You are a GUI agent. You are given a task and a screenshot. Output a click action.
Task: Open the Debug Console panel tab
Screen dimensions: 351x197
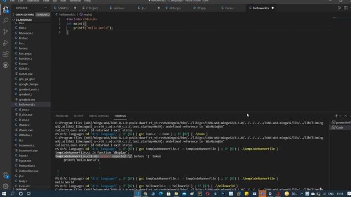(x=99, y=116)
